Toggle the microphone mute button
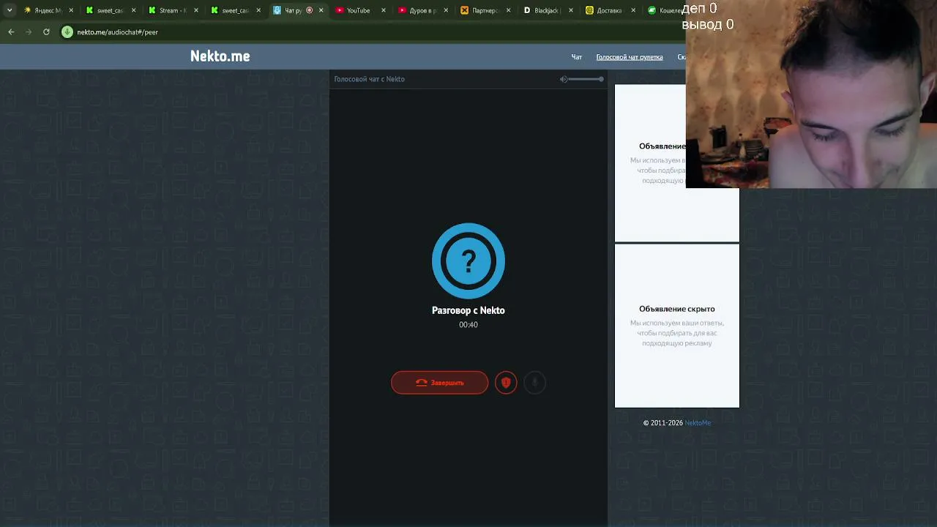Screen dimensions: 937x527 (534, 382)
